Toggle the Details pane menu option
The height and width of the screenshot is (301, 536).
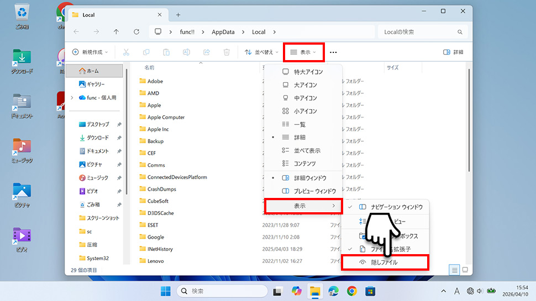(x=303, y=178)
